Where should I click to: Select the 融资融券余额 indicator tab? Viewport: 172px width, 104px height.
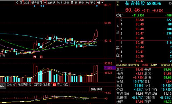pyautogui.click(x=42, y=85)
